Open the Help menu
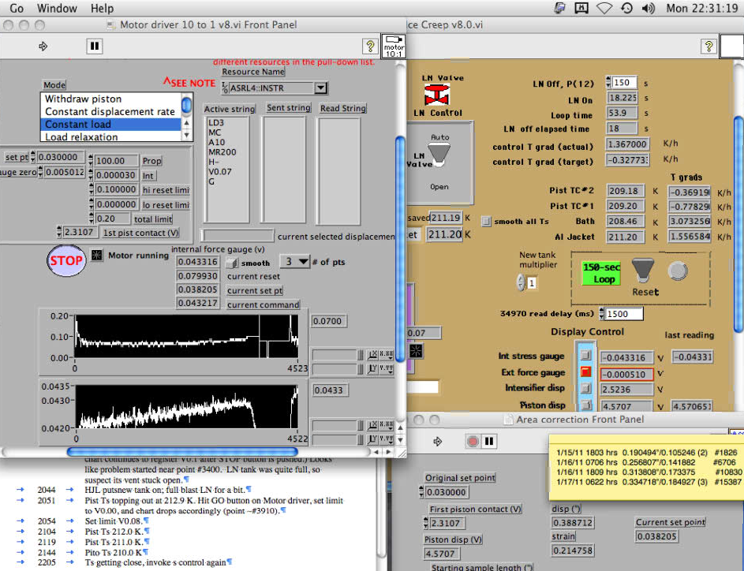Screen dimensions: 744x571 pyautogui.click(x=102, y=9)
